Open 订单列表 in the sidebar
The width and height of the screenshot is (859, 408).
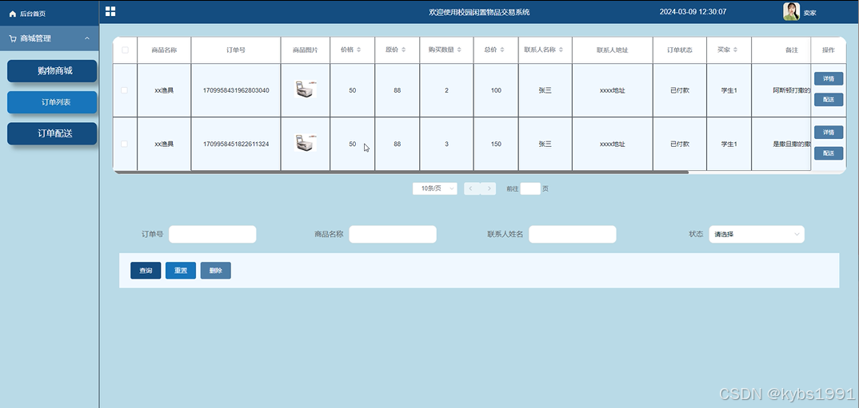click(x=52, y=102)
